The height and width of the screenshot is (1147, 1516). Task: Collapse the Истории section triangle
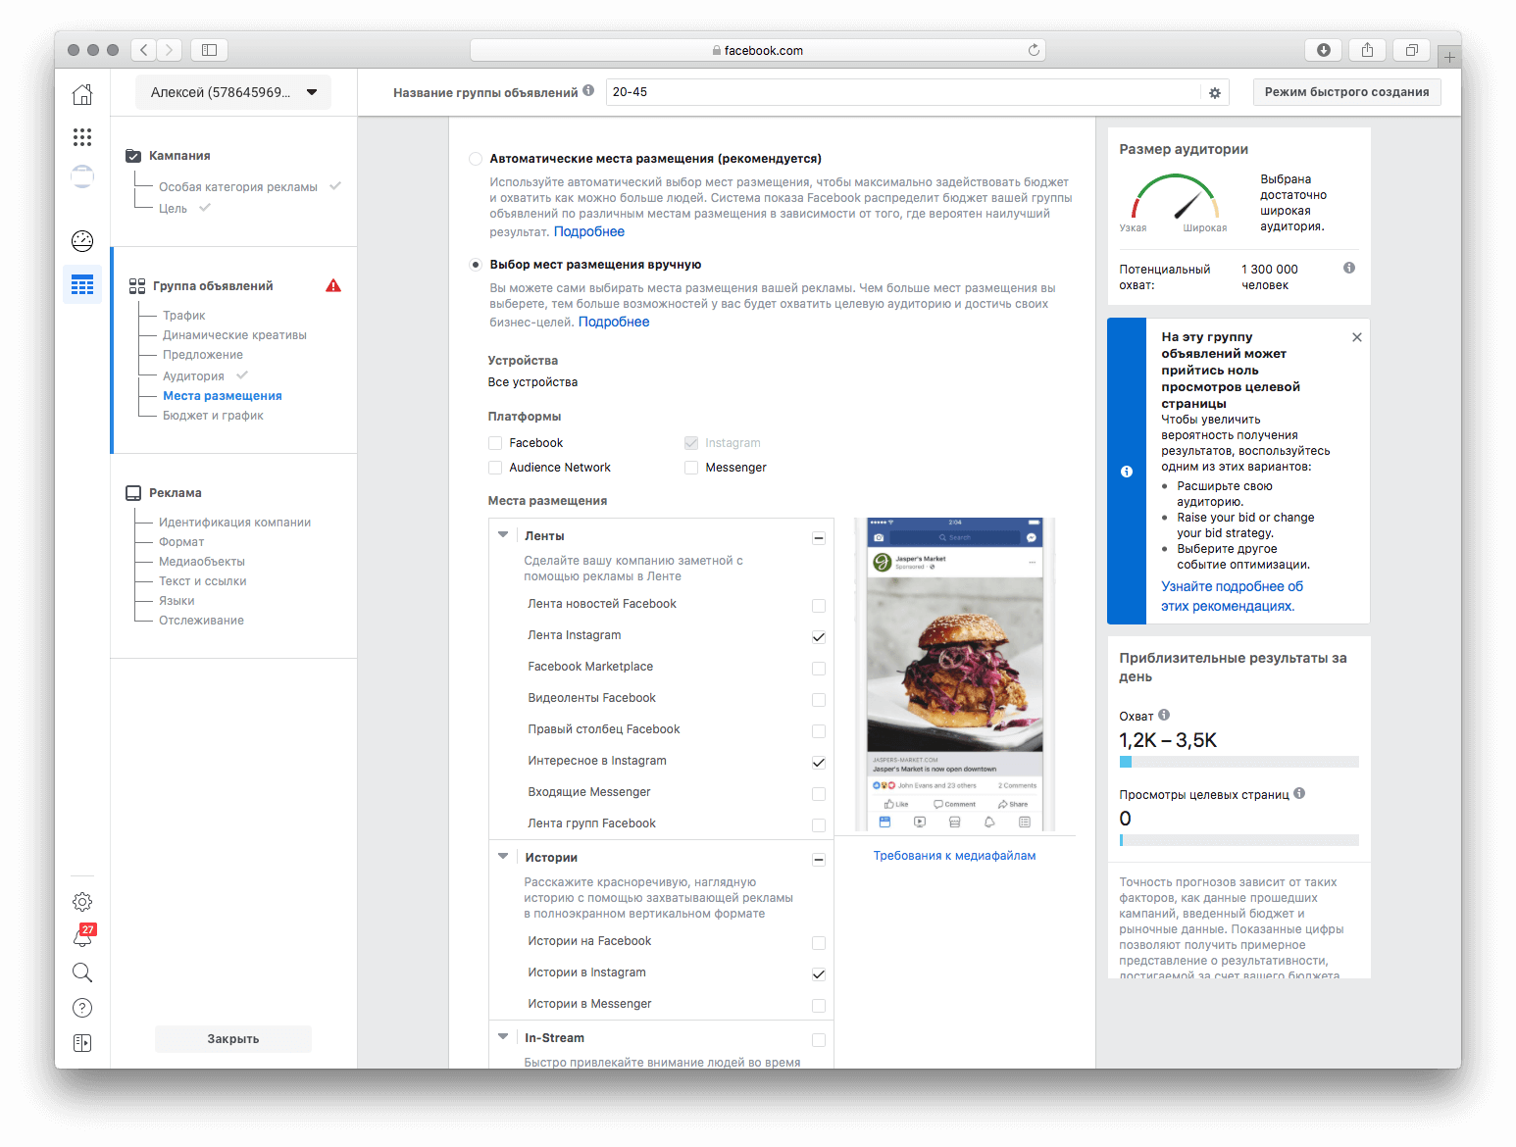[503, 857]
